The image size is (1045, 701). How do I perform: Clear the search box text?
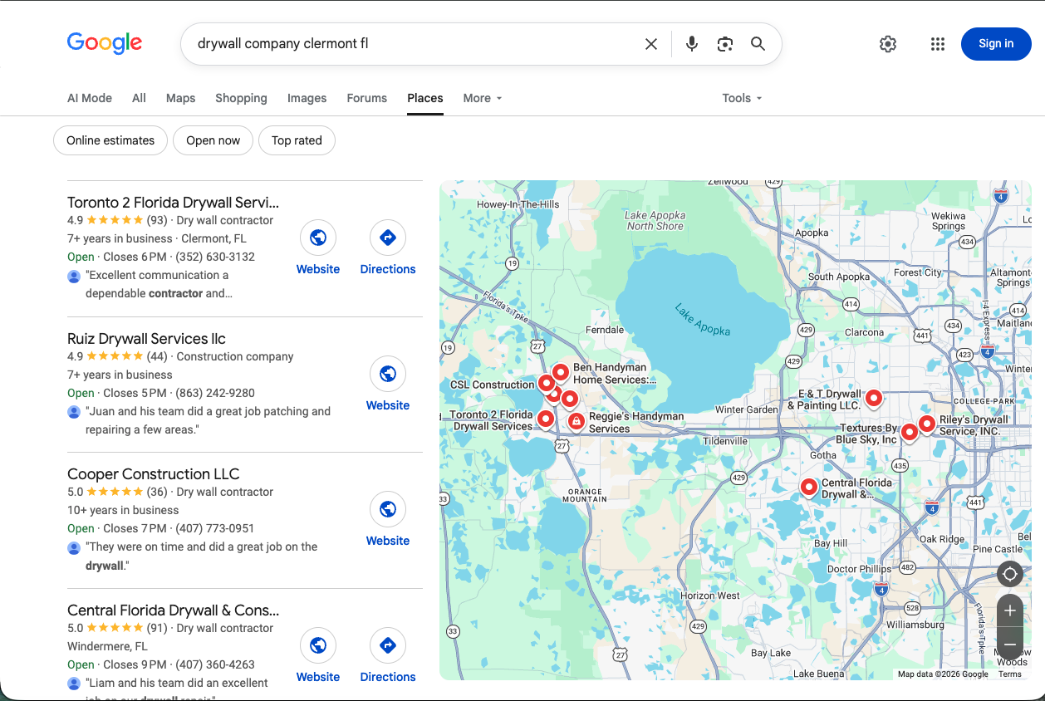651,44
